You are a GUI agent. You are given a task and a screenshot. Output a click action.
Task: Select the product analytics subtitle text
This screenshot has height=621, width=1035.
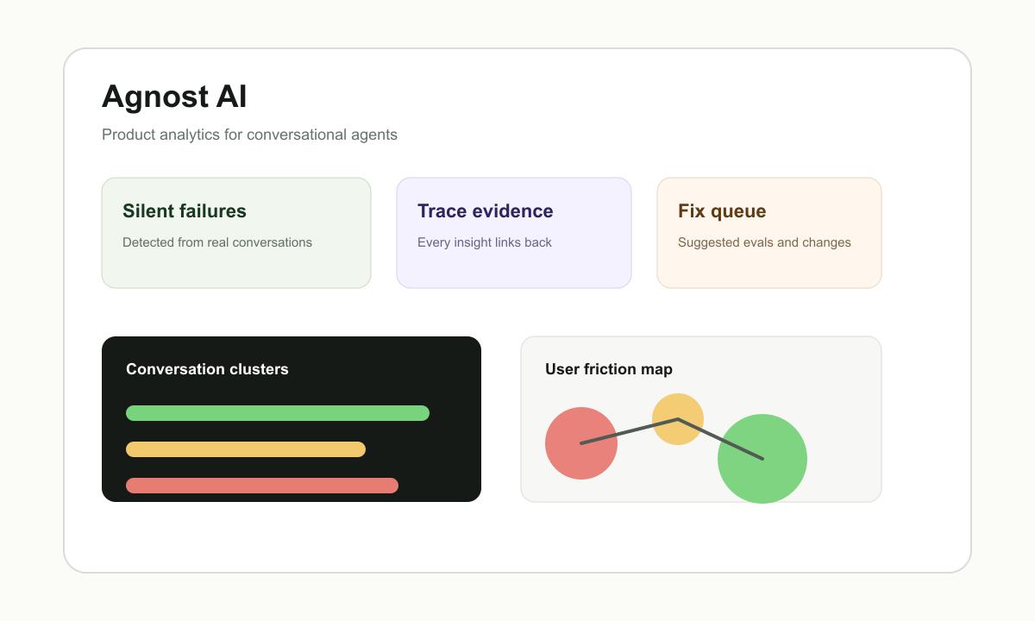(x=249, y=135)
